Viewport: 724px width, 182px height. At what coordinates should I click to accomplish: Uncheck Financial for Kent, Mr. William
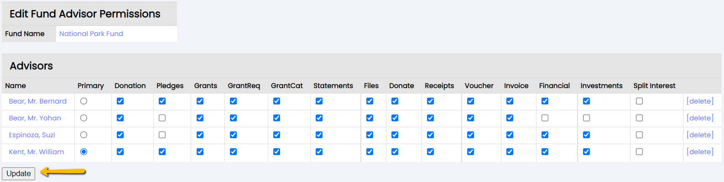545,152
